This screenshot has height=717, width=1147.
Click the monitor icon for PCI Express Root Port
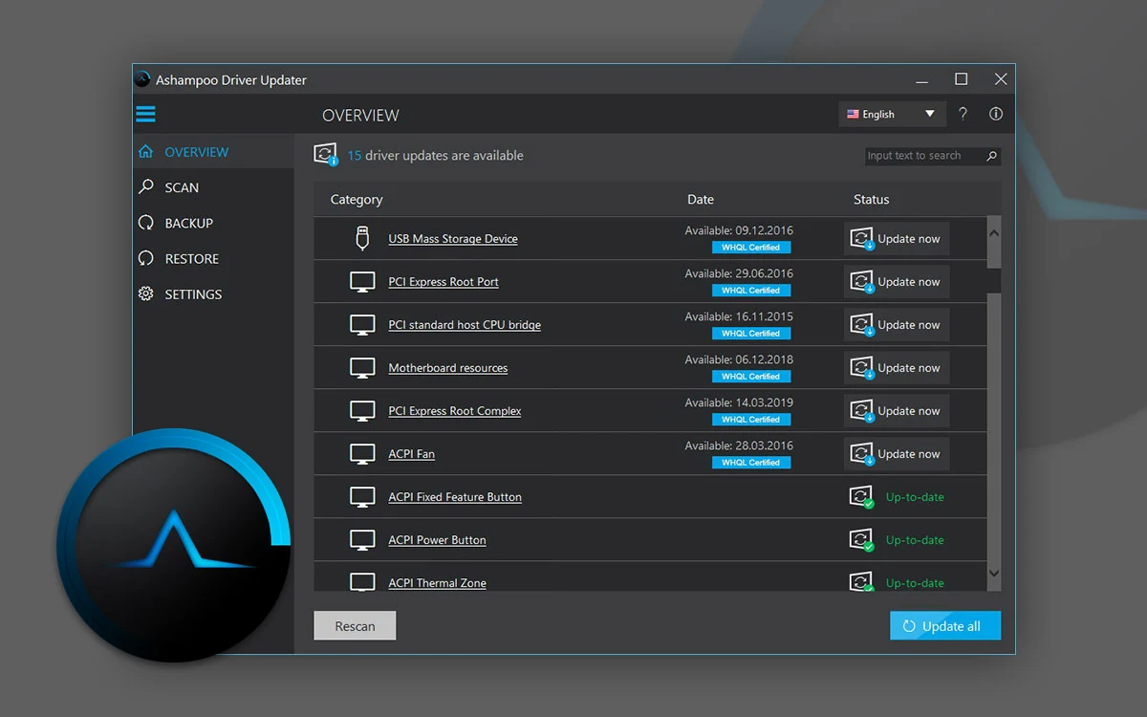pyautogui.click(x=362, y=282)
